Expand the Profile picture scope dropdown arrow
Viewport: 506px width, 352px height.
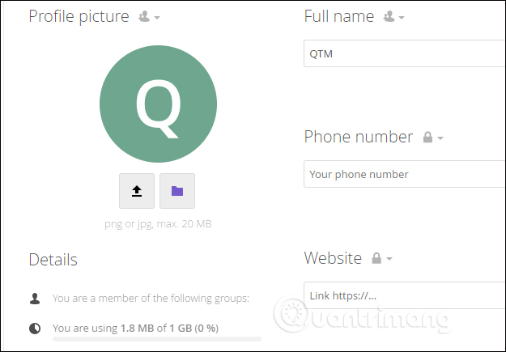point(157,17)
